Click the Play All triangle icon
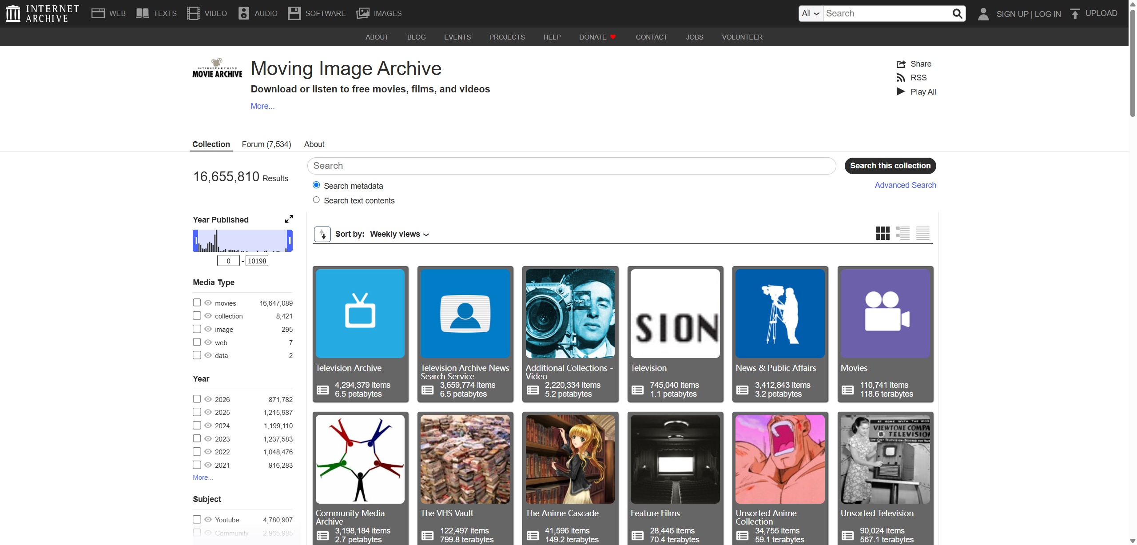The height and width of the screenshot is (545, 1137). 901,91
